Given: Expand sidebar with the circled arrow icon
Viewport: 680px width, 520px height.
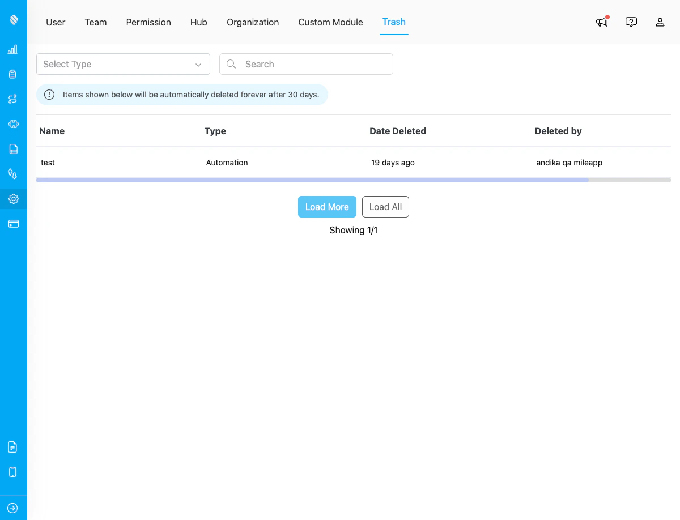Looking at the screenshot, I should coord(13,508).
